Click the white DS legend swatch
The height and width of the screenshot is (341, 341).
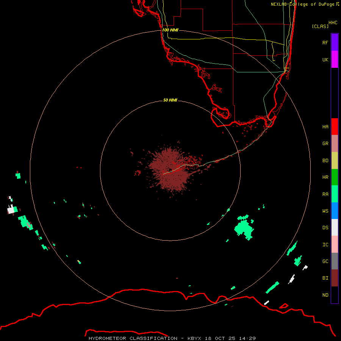[x=335, y=227]
